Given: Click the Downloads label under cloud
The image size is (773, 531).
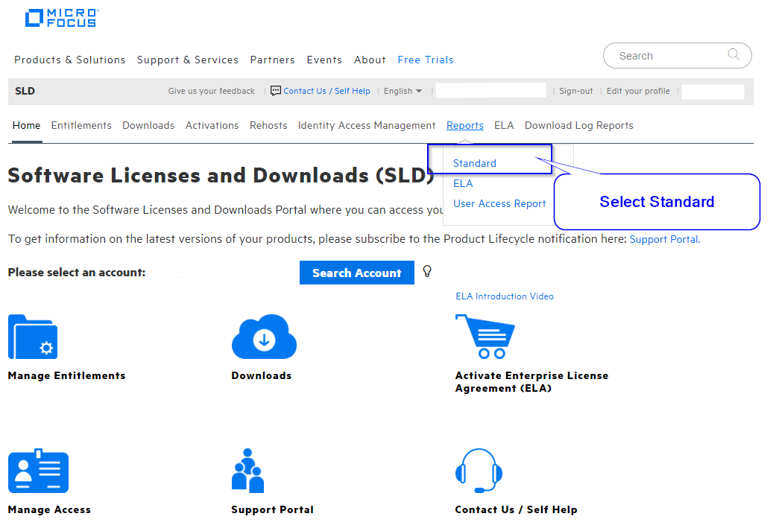Looking at the screenshot, I should tap(262, 375).
